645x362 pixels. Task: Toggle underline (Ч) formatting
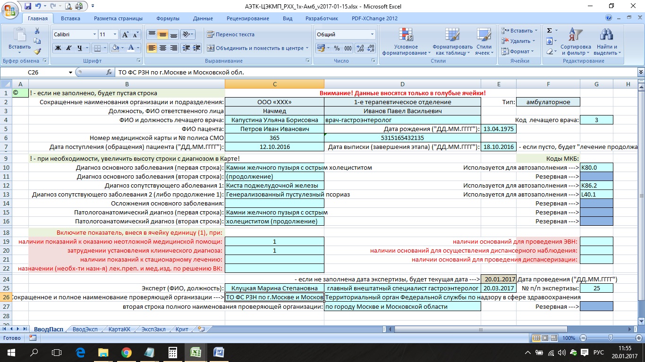(80, 48)
